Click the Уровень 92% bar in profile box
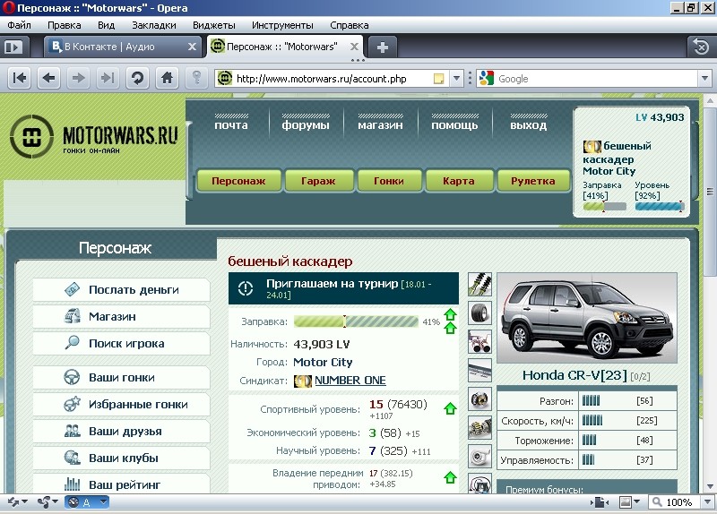717x514 pixels. click(660, 207)
